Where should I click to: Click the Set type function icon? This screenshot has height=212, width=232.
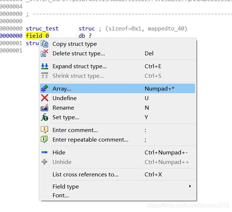click(44, 117)
